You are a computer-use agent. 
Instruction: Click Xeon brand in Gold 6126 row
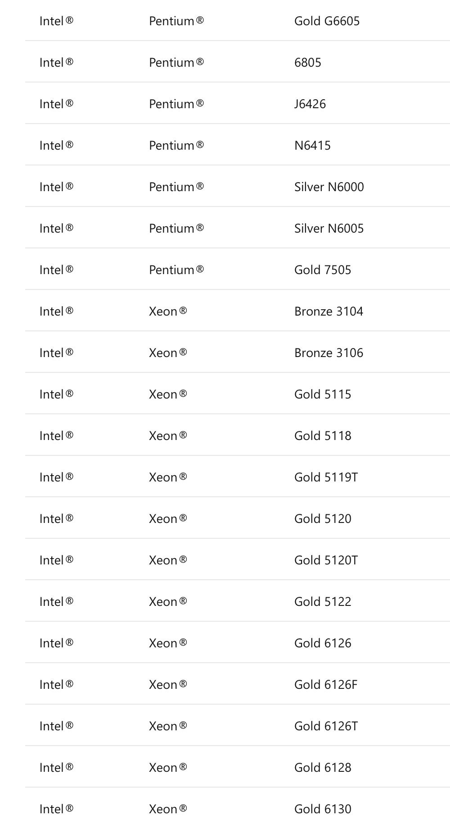click(167, 643)
